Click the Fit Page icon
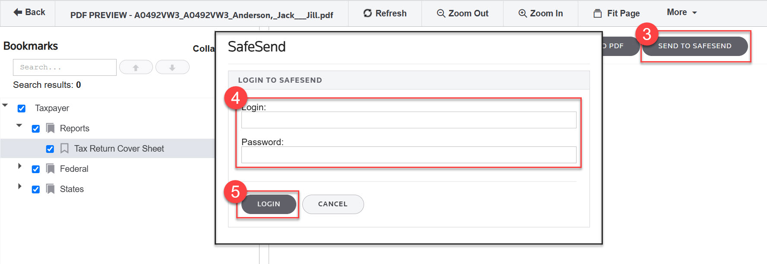This screenshot has height=264, width=767. pos(598,13)
